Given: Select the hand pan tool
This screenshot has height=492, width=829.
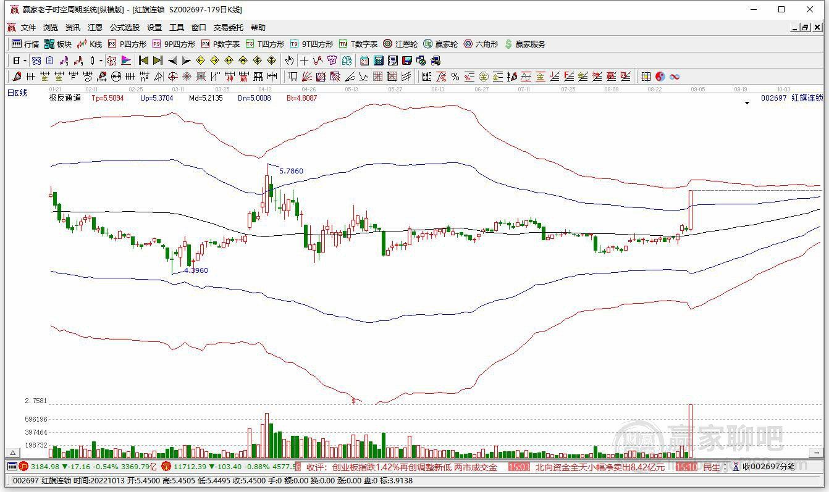Looking at the screenshot, I should click(x=289, y=60).
